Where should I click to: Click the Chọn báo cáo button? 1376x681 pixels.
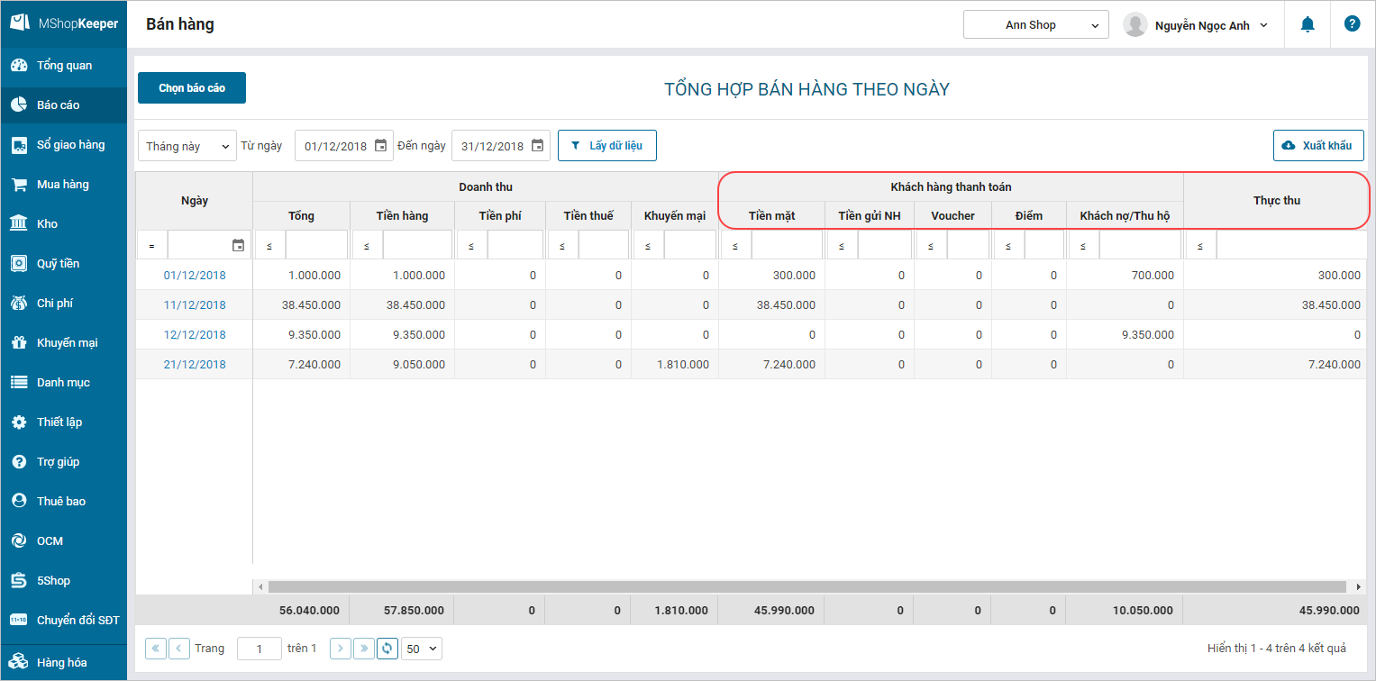(x=192, y=88)
